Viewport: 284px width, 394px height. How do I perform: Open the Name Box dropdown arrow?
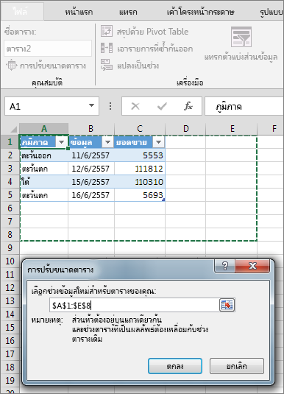pyautogui.click(x=92, y=106)
